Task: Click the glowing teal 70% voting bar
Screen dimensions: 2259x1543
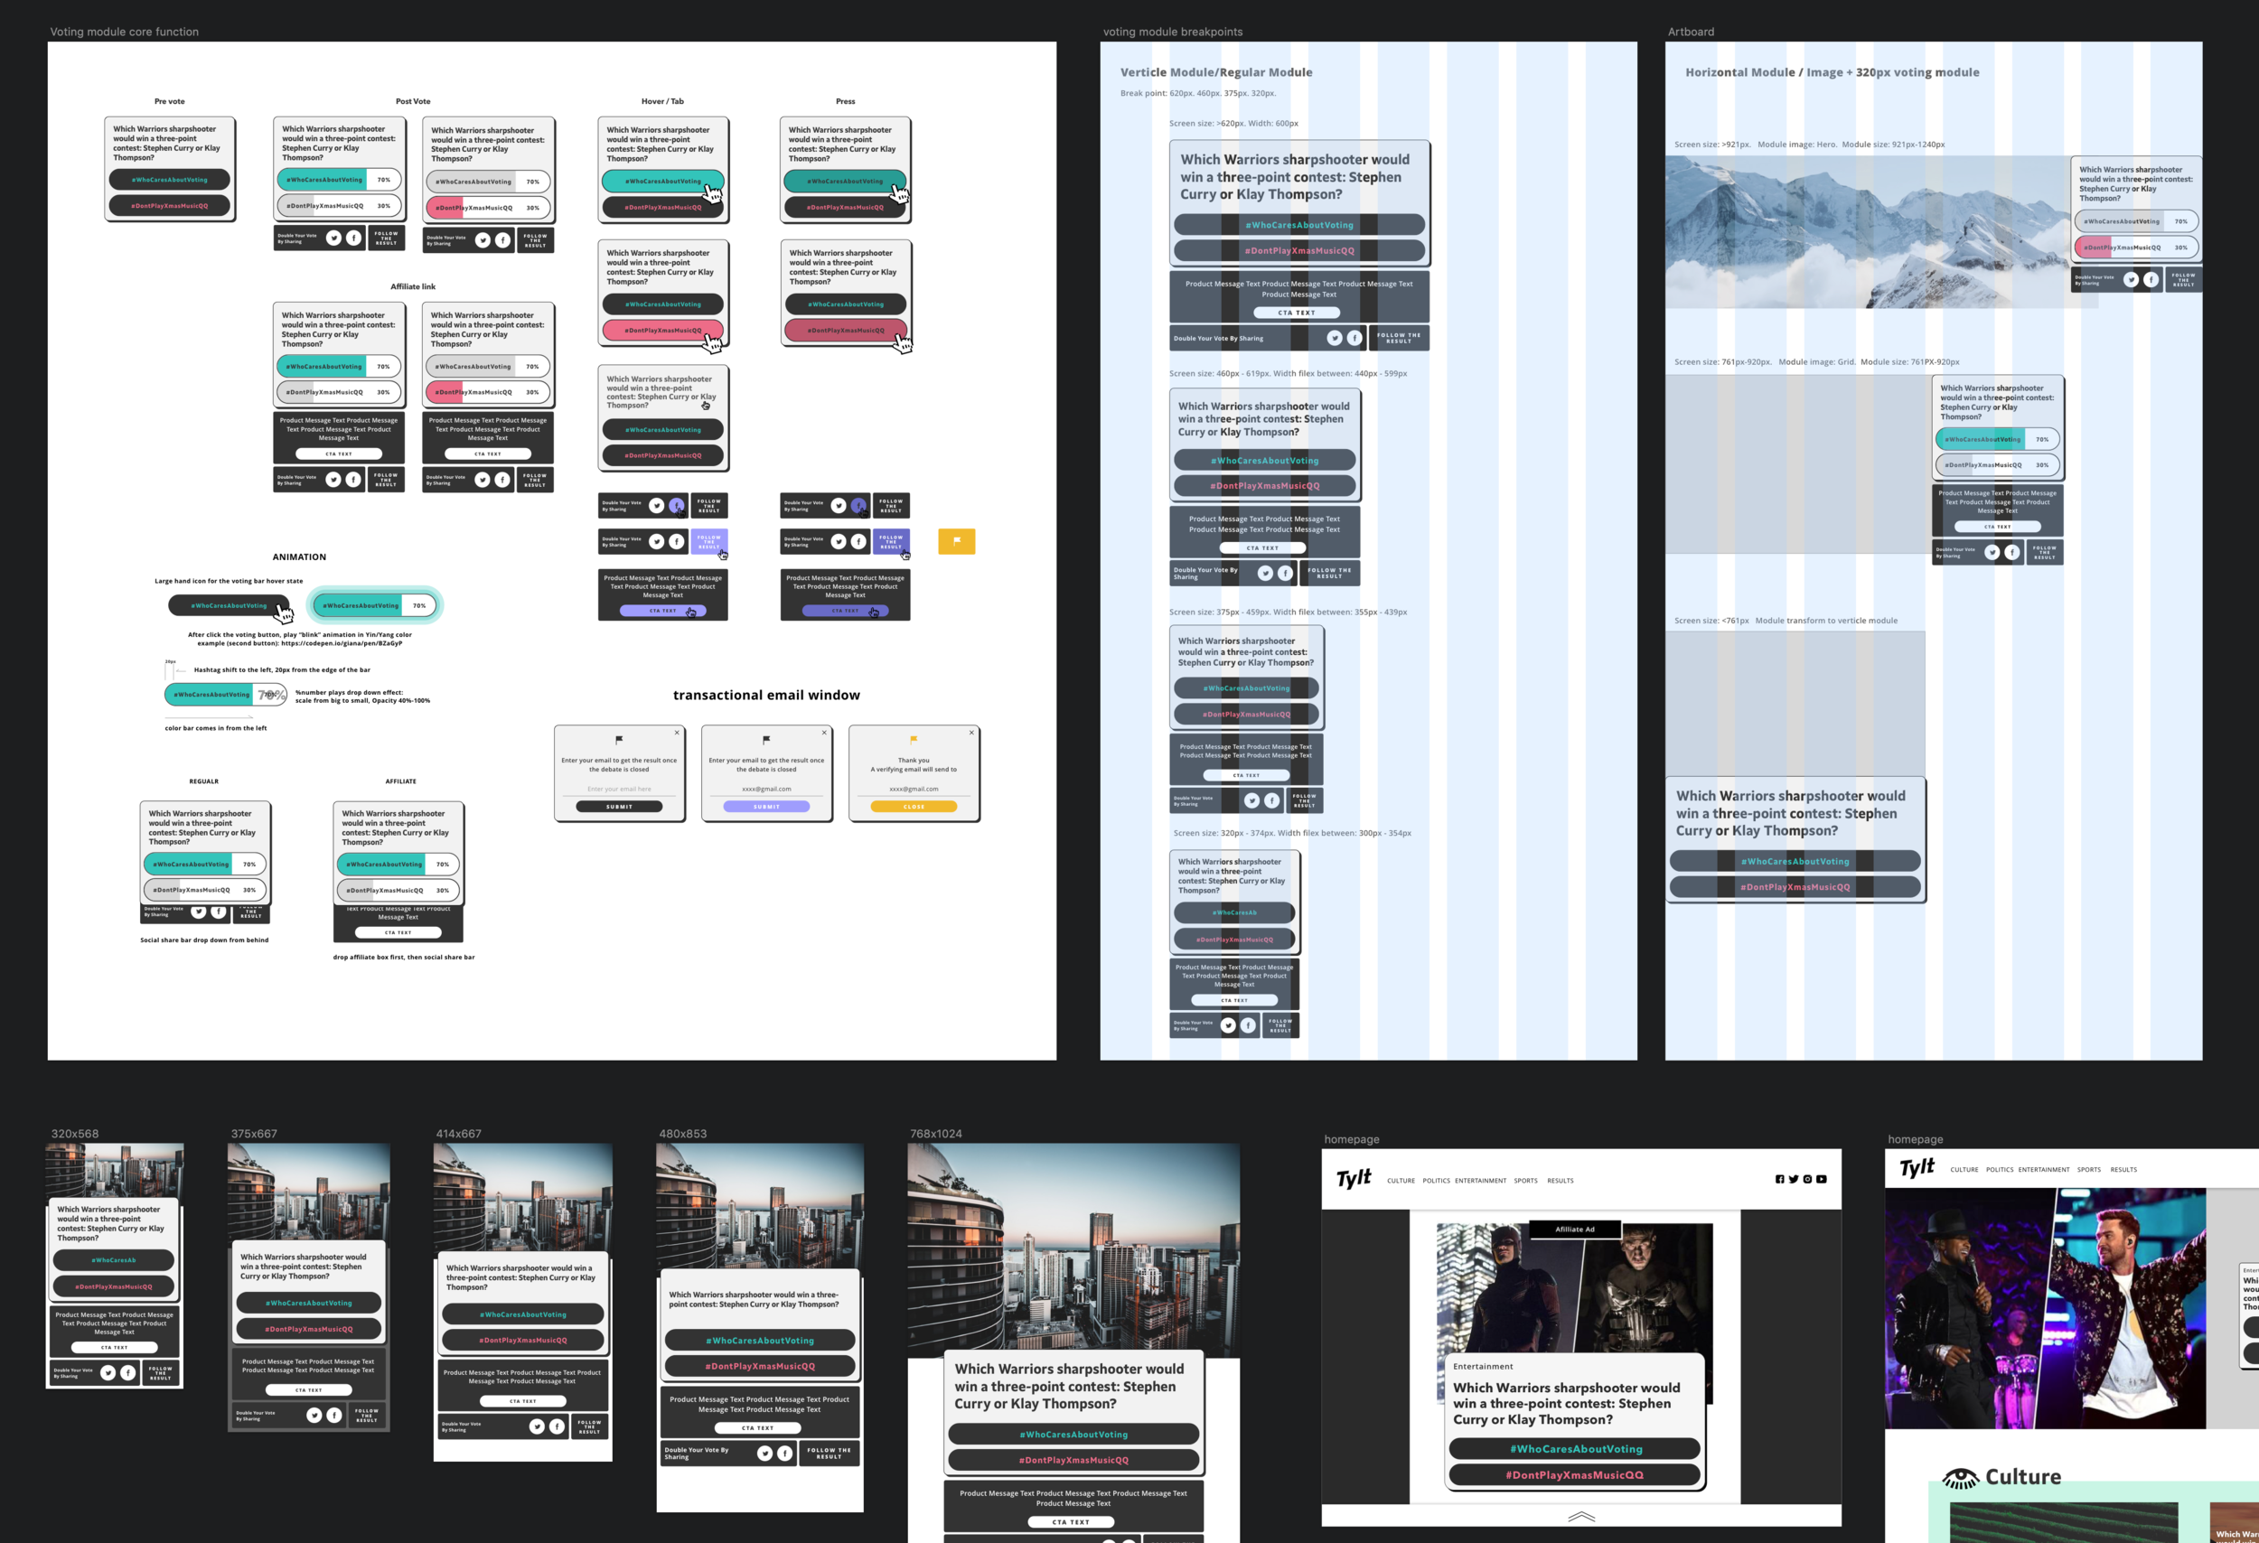Action: coord(374,605)
